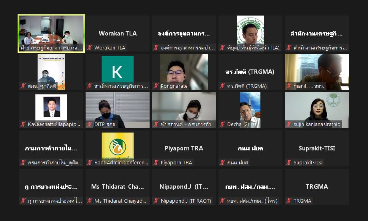The width and height of the screenshot is (368, 221).
Task: Click the muted mic icon next to DITP
Action: coord(90,124)
